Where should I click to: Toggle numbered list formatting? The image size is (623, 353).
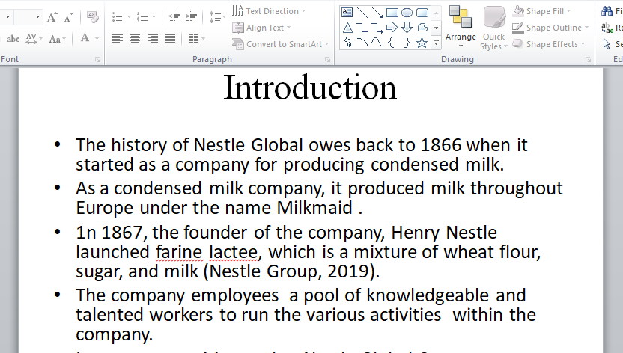pyautogui.click(x=142, y=16)
